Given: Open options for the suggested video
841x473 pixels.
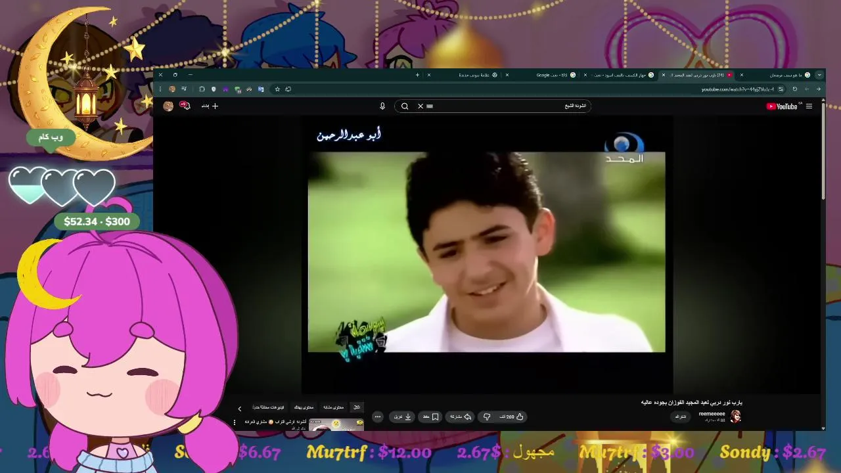Looking at the screenshot, I should pyautogui.click(x=235, y=422).
